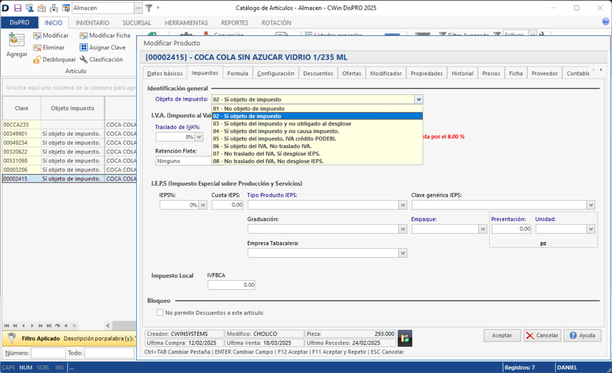Click the Eliminar ribbon button

[x=49, y=47]
